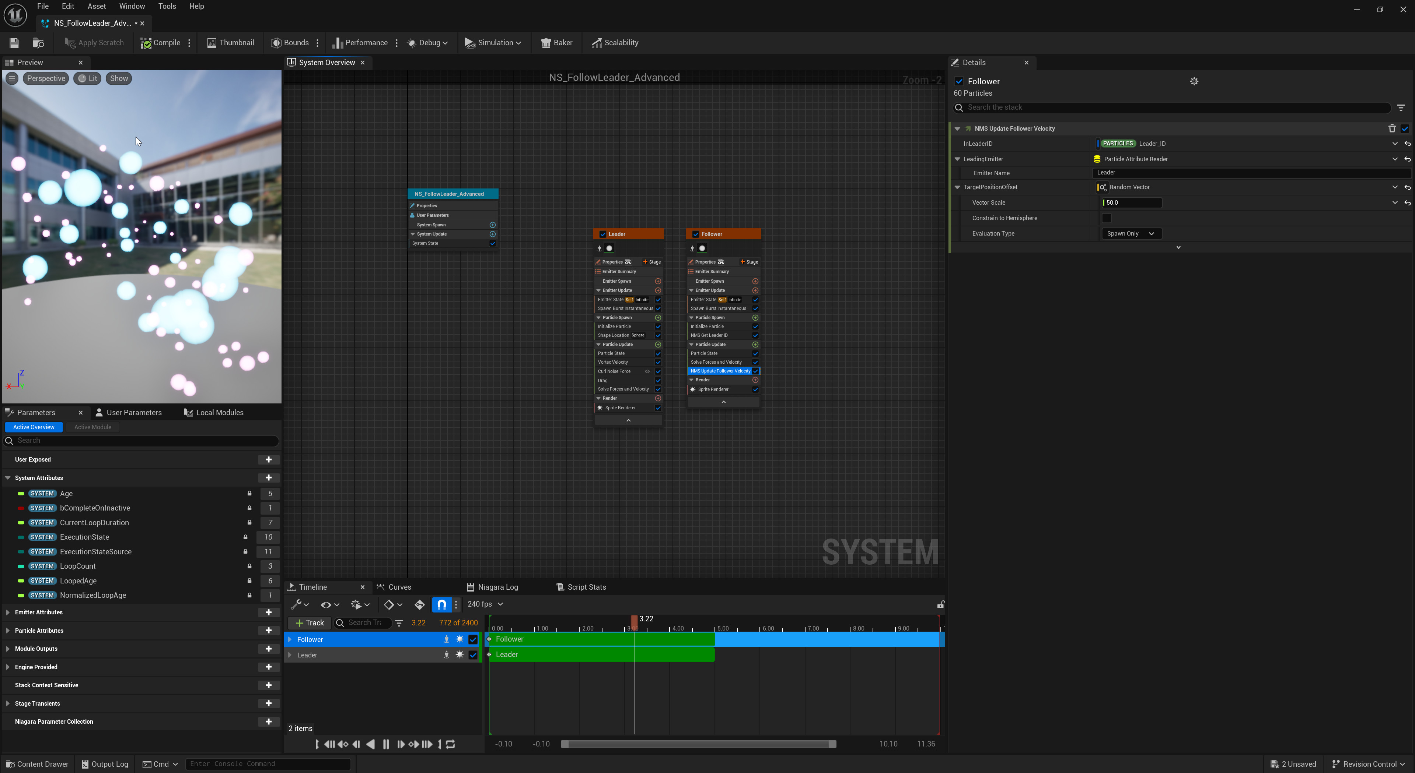1415x773 pixels.
Task: Open the Content Drawer
Action: [x=37, y=764]
